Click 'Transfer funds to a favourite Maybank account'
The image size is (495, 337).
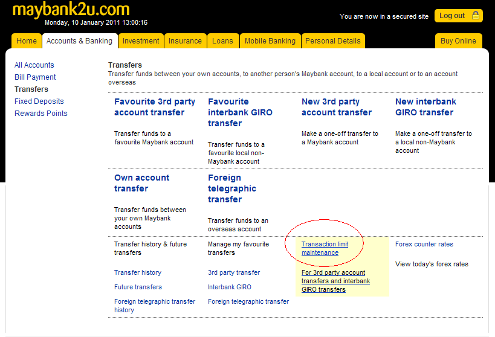coord(154,138)
